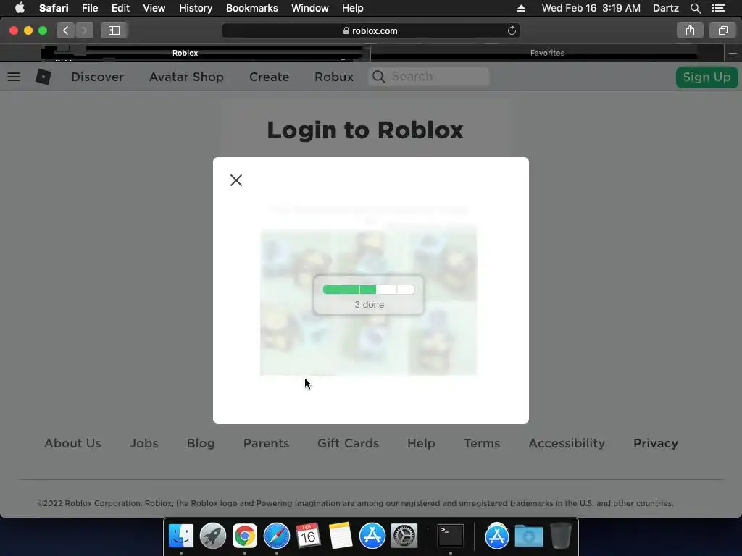Screen dimensions: 742x556
Task: Click the Dartz user name in menu bar
Action: (x=665, y=8)
